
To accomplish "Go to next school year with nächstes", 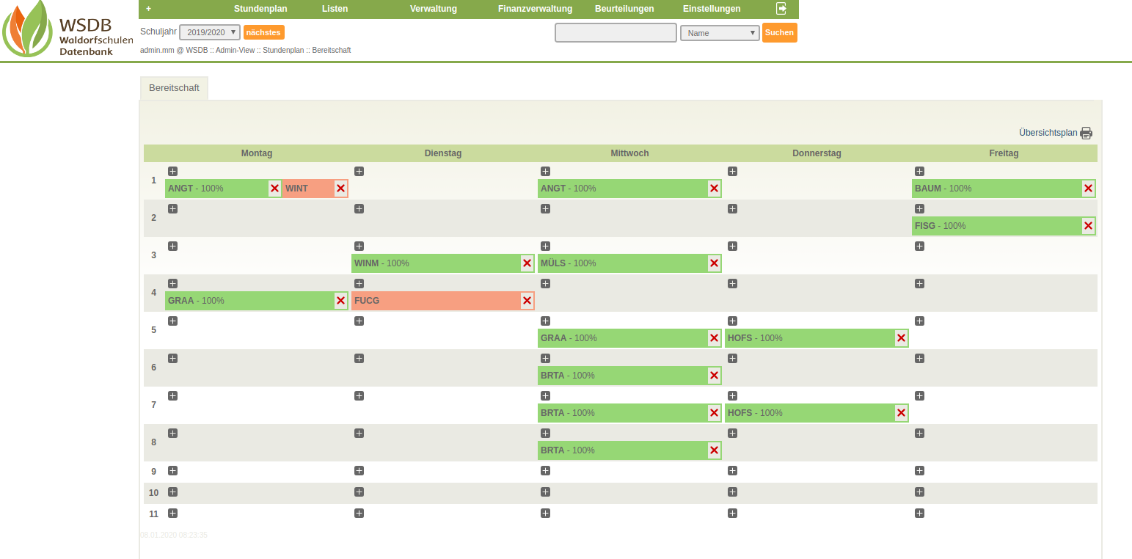I will pyautogui.click(x=263, y=32).
